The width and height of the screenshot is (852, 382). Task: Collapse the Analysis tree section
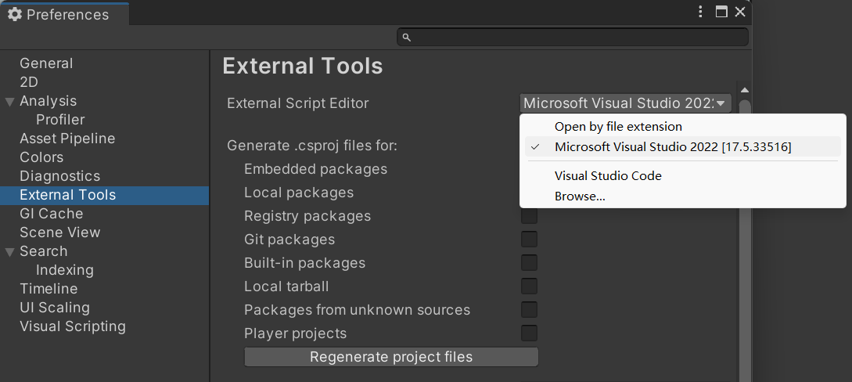[9, 102]
